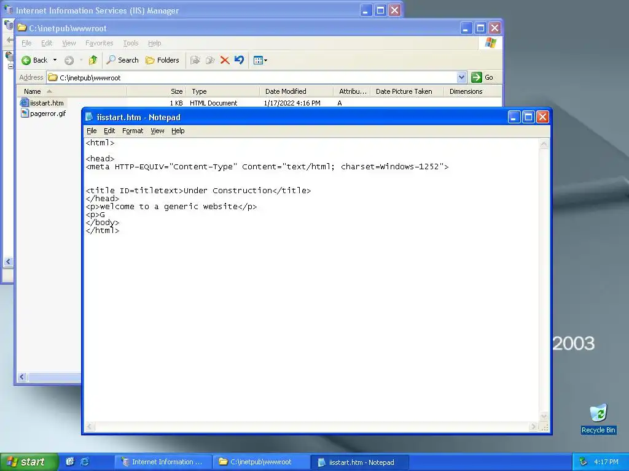The image size is (629, 471).
Task: Sort files by the Type column header
Action: pyautogui.click(x=222, y=91)
